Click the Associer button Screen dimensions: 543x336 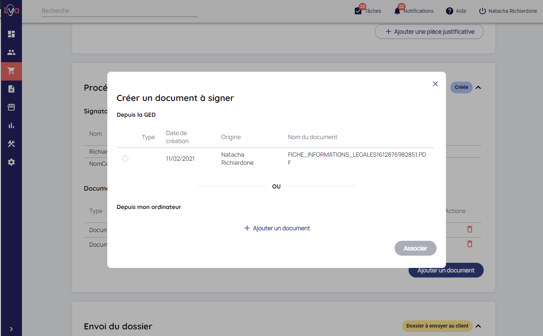415,248
